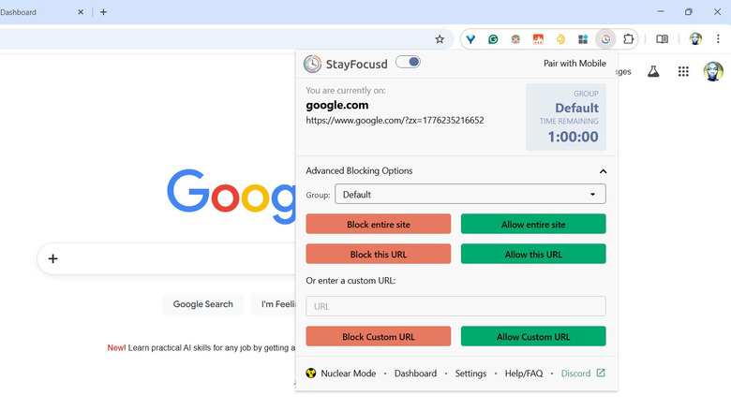Click the red chart extension icon

pos(538,39)
